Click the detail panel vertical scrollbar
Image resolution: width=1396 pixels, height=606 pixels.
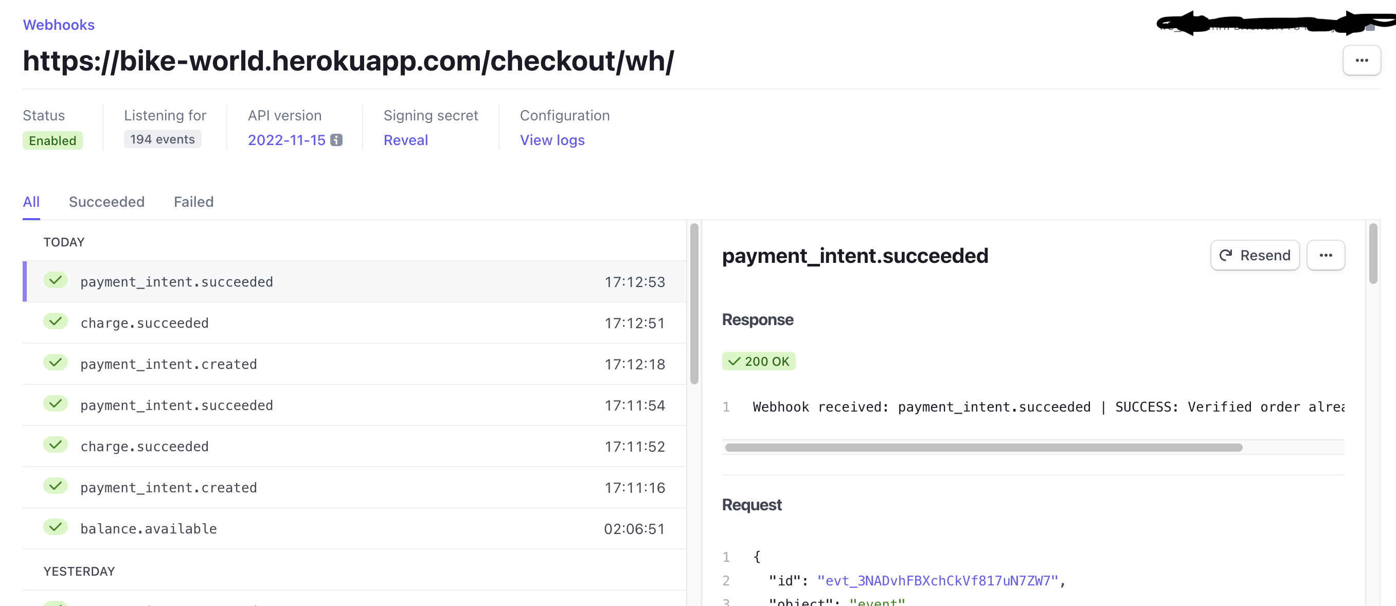(x=1373, y=253)
